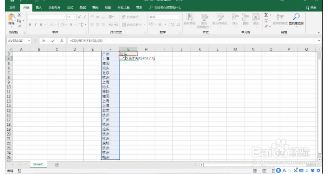Click the Merge & Center (合并后居中) button
The width and height of the screenshot is (328, 174).
(x=132, y=25)
